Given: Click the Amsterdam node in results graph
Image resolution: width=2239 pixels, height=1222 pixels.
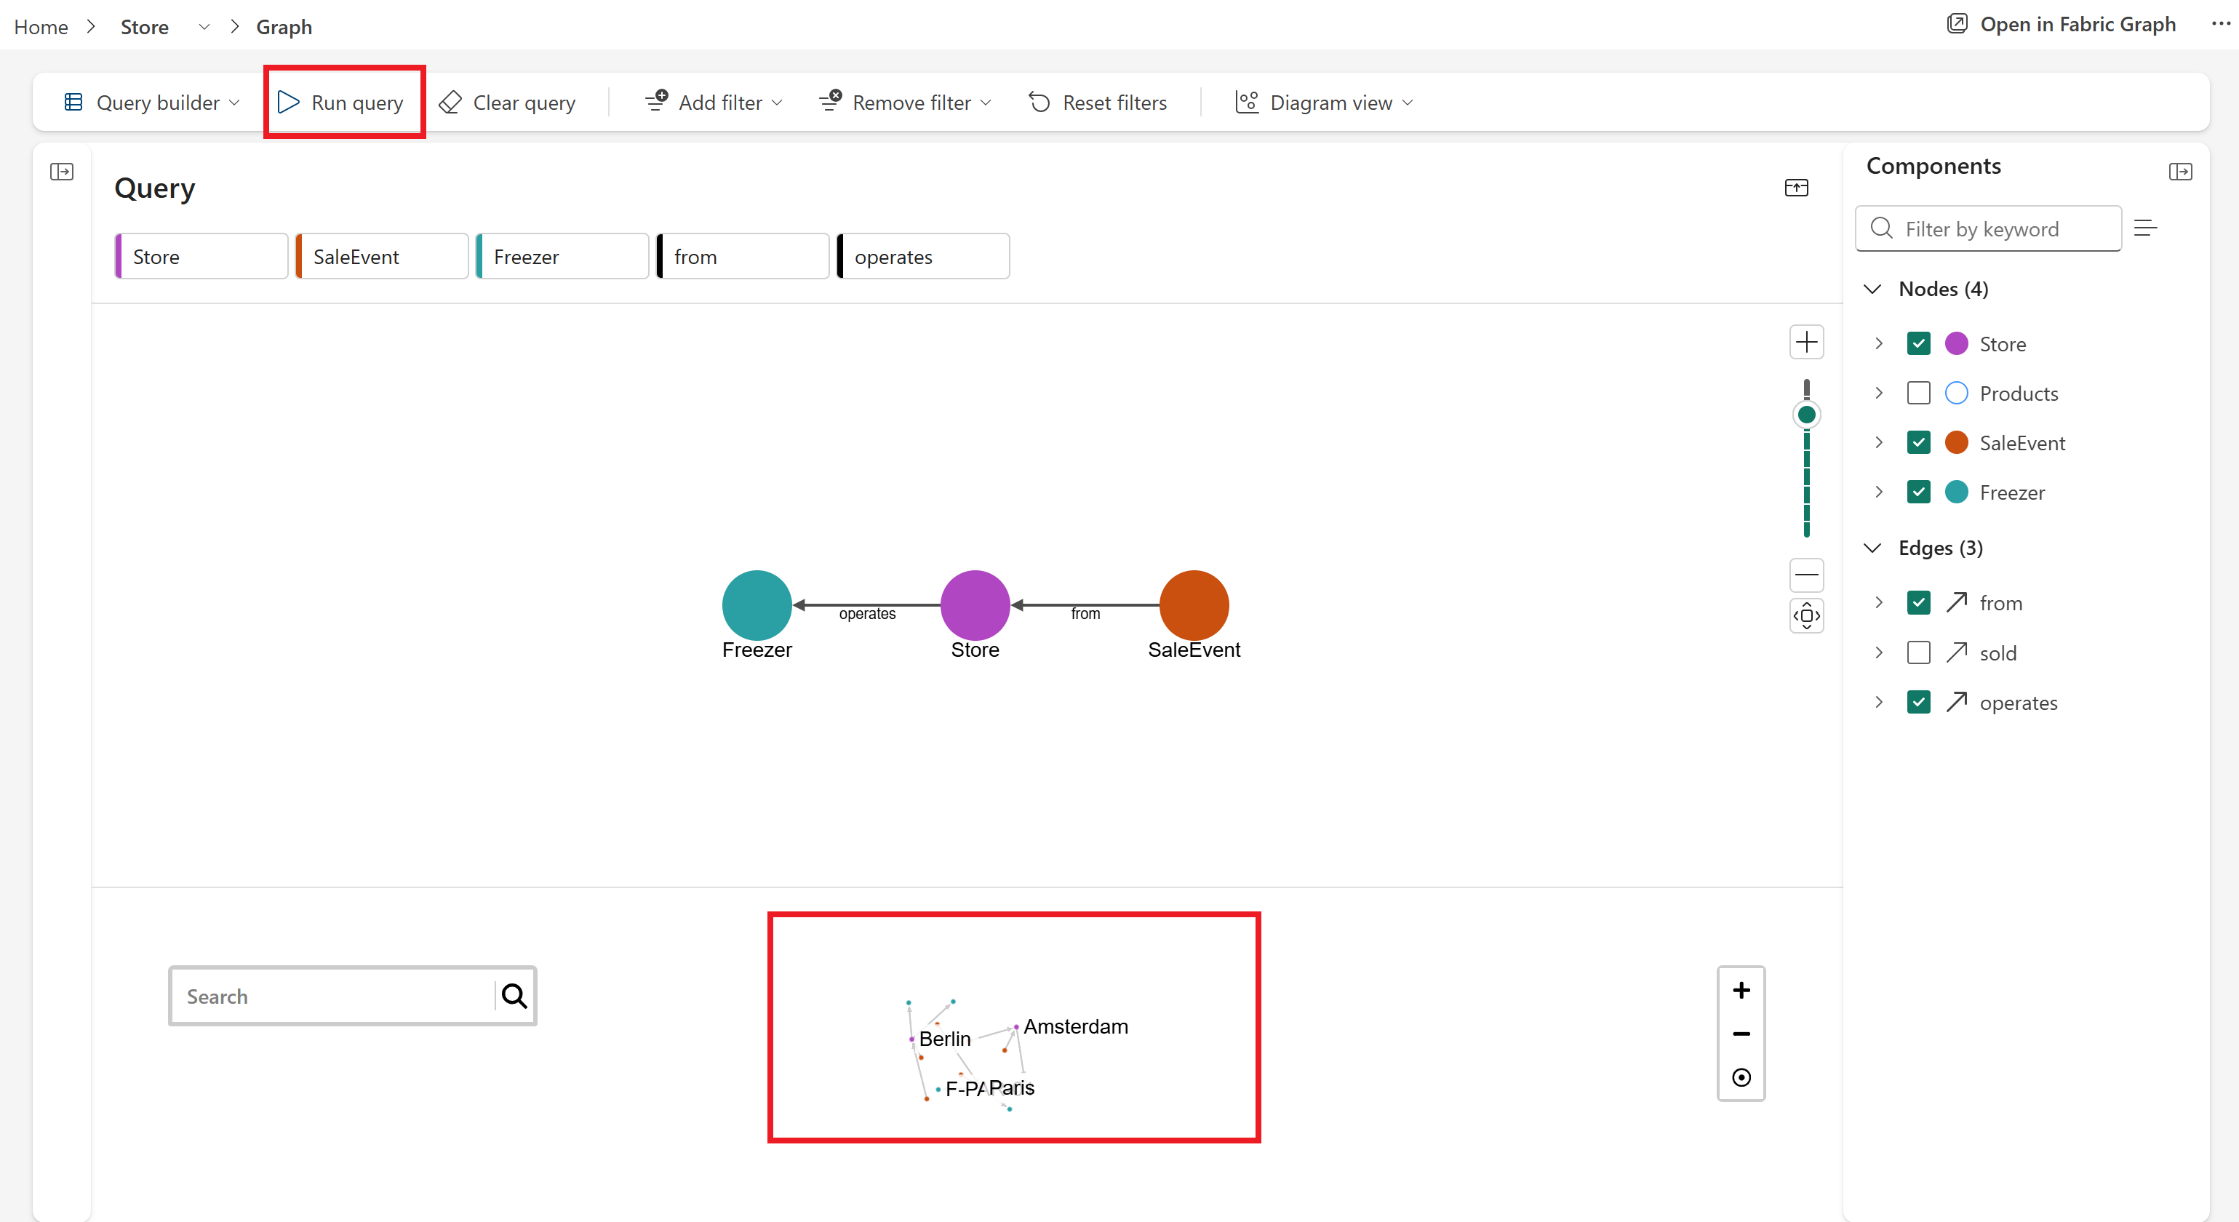Looking at the screenshot, I should tap(1016, 1027).
